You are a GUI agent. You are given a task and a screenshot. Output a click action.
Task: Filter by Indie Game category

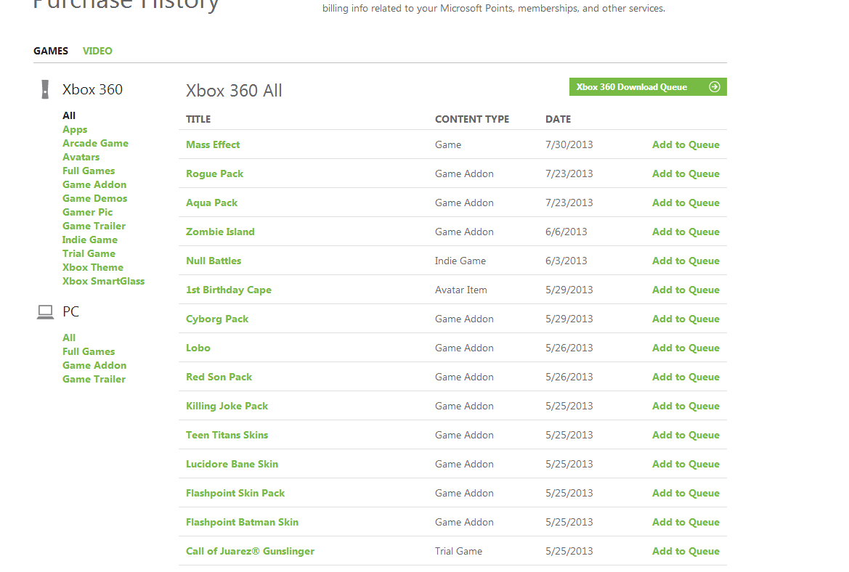click(90, 240)
